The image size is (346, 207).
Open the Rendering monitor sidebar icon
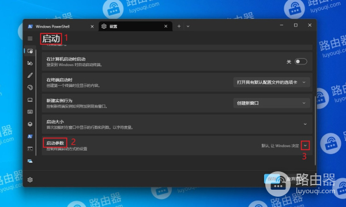point(30,100)
